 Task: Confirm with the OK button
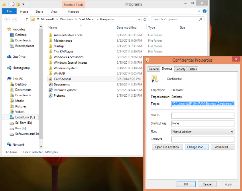pyautogui.click(x=186, y=184)
